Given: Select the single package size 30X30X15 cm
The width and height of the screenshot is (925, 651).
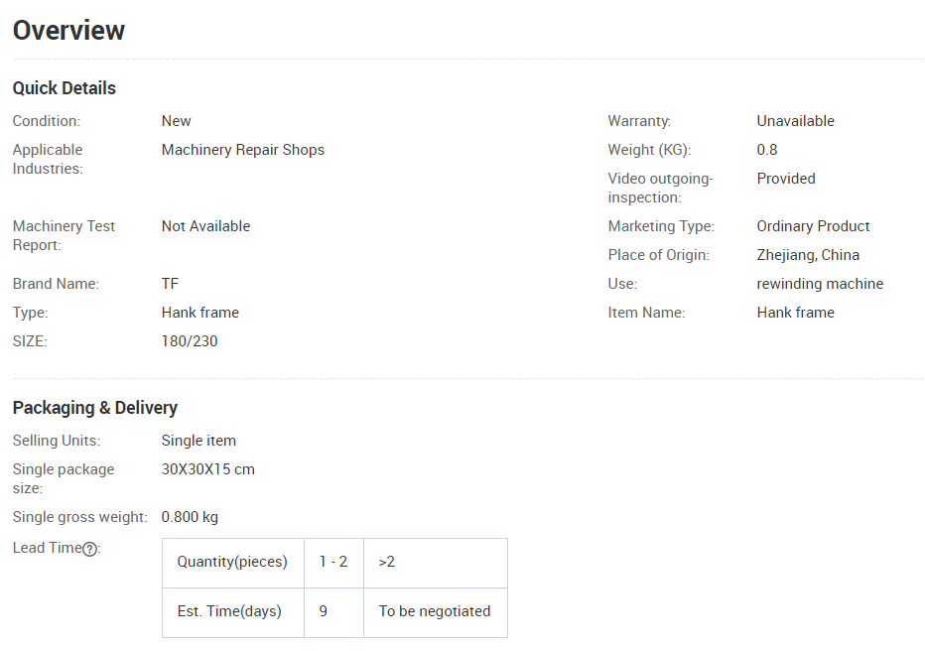Looking at the screenshot, I should point(208,469).
